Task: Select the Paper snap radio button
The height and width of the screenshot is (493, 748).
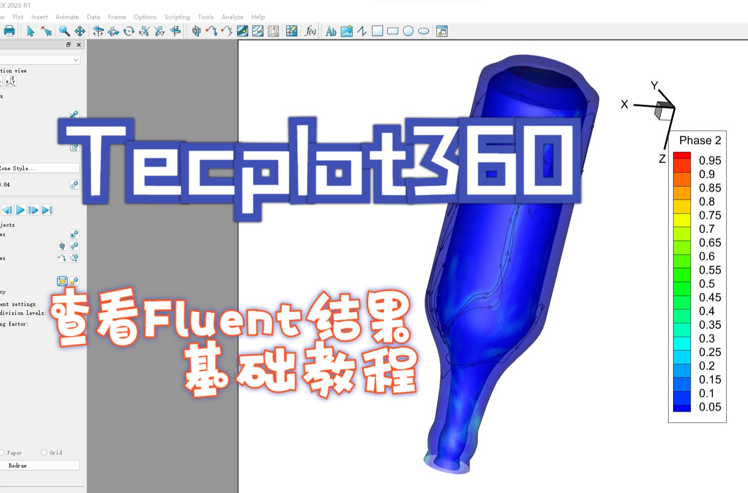Action: pyautogui.click(x=1, y=452)
